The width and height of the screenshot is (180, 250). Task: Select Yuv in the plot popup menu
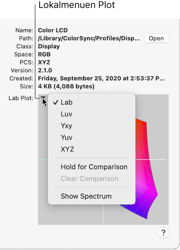point(92,138)
